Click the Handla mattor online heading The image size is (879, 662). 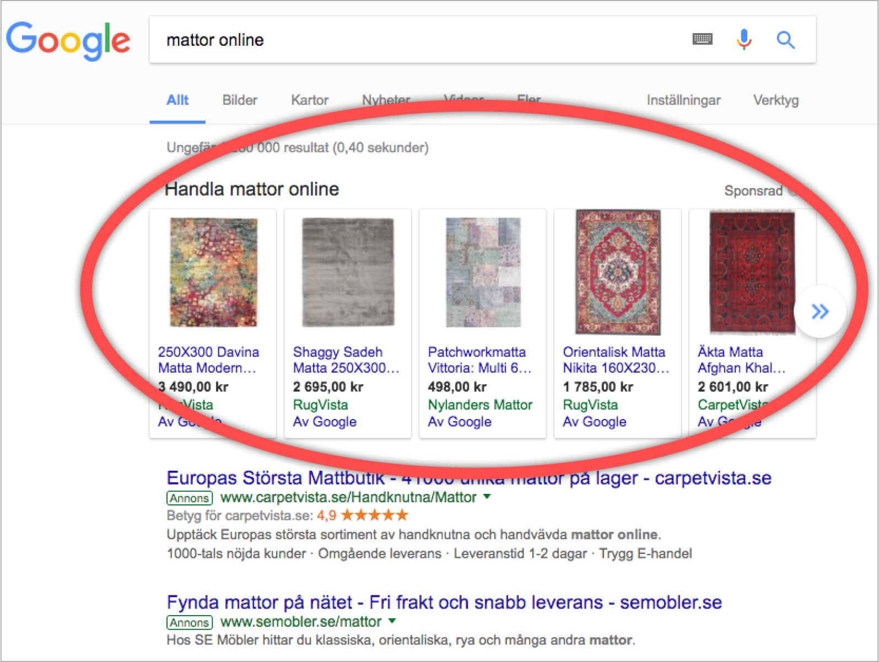click(252, 189)
